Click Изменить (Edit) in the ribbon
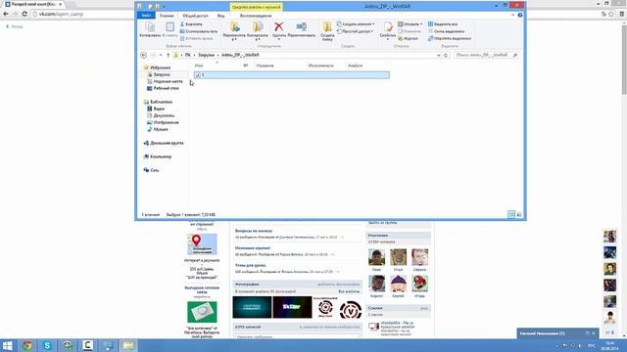The width and height of the screenshot is (627, 352). (410, 31)
